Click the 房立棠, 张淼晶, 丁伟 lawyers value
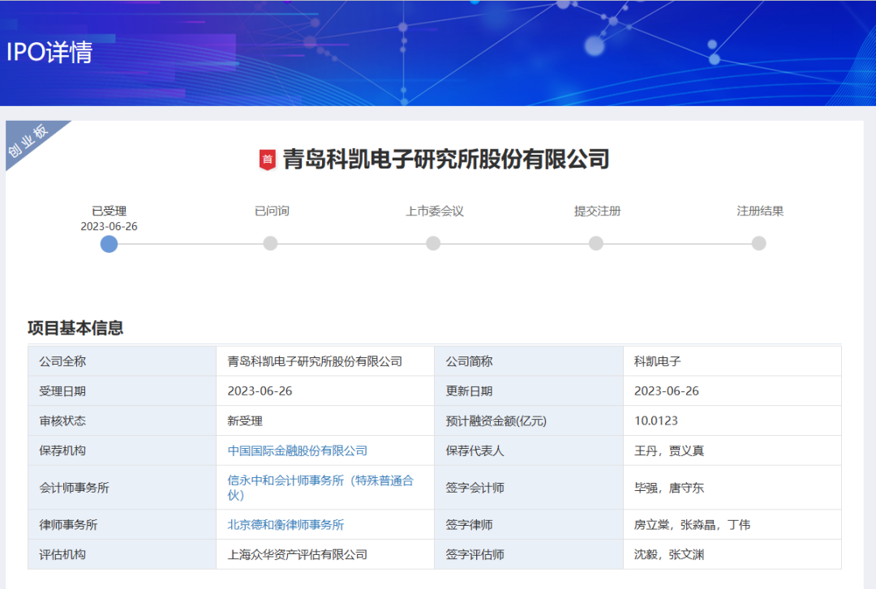 click(692, 525)
